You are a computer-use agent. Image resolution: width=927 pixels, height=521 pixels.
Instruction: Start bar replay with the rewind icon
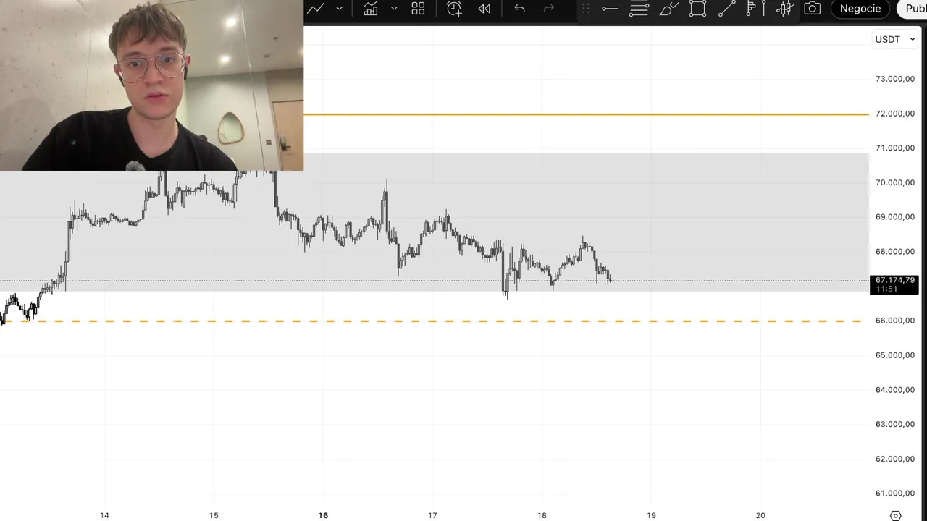(485, 9)
